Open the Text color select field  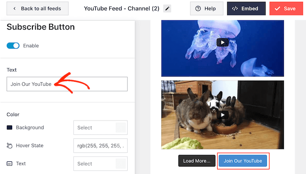[x=100, y=164]
